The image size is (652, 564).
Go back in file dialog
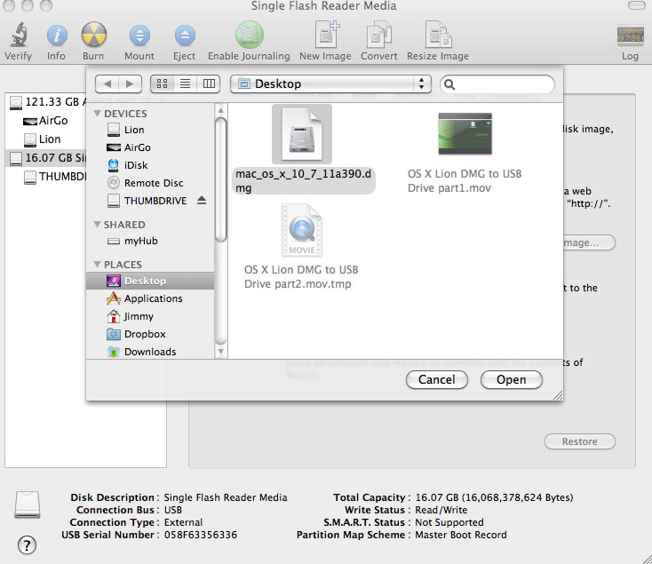107,84
